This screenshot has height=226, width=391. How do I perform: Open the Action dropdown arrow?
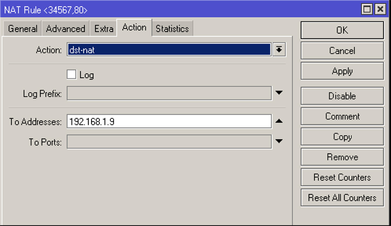tap(279, 50)
